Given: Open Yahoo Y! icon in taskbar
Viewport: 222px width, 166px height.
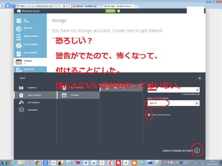Looking at the screenshot, I should tap(78, 163).
